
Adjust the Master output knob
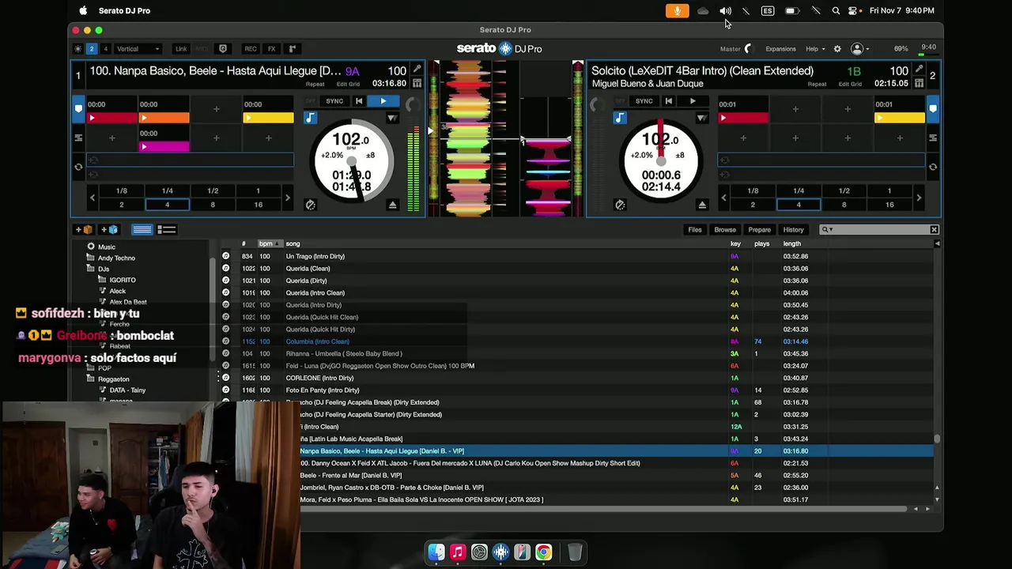point(749,49)
